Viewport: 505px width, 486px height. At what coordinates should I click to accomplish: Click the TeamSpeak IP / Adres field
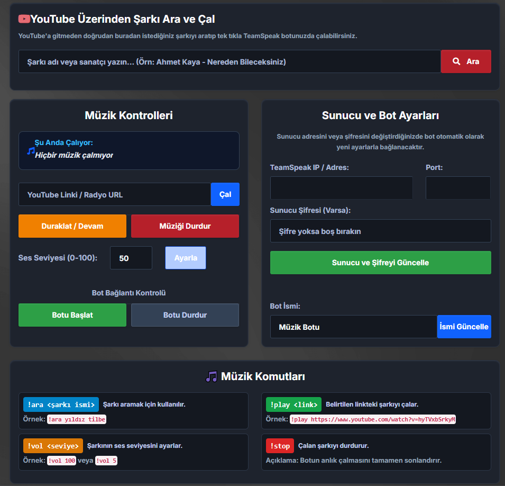point(342,188)
